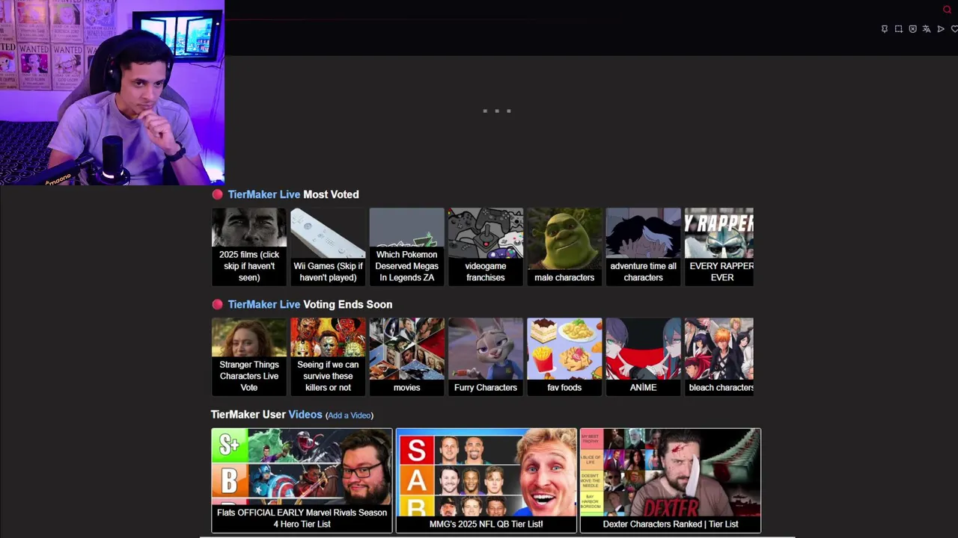
Task: Open the fav foods card
Action: (x=564, y=356)
